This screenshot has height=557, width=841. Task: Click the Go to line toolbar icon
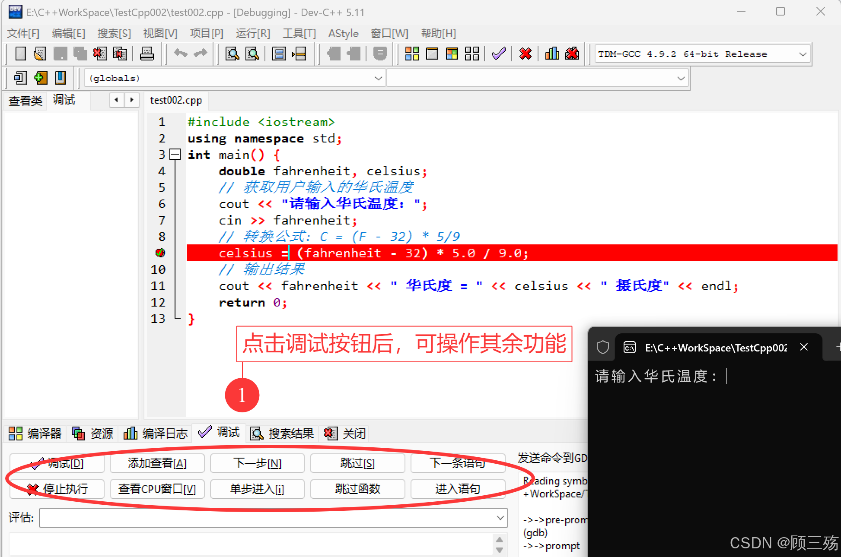coord(299,54)
